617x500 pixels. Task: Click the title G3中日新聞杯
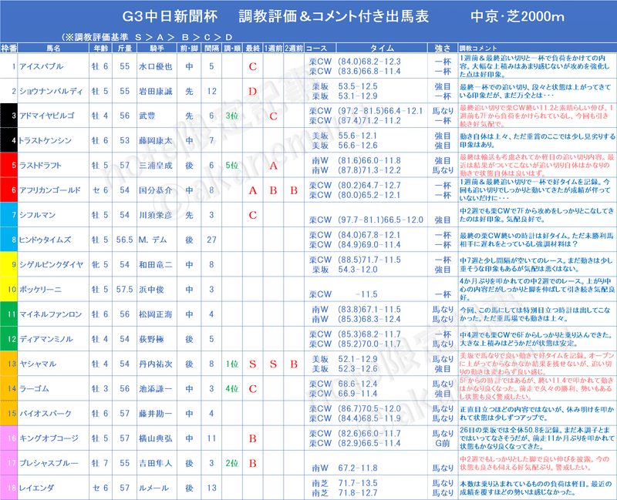coord(170,16)
